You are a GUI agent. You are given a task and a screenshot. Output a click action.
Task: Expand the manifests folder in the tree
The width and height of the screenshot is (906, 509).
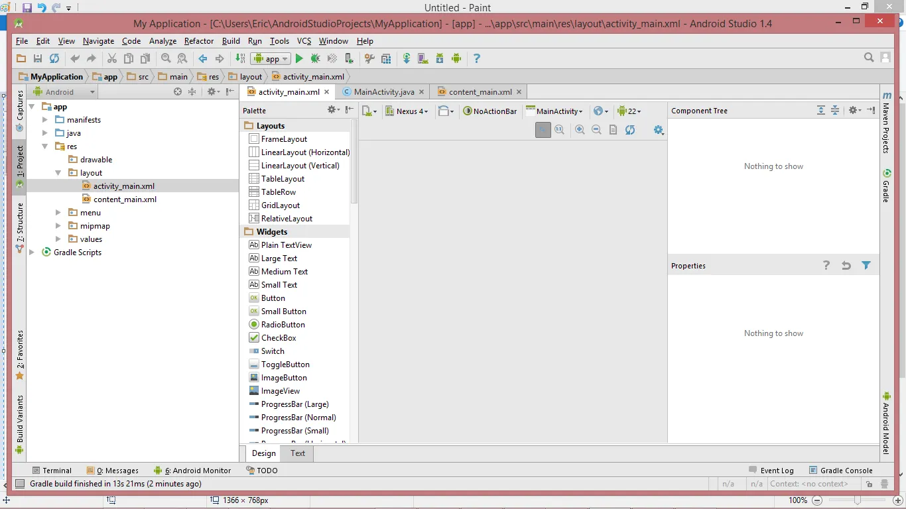(45, 120)
